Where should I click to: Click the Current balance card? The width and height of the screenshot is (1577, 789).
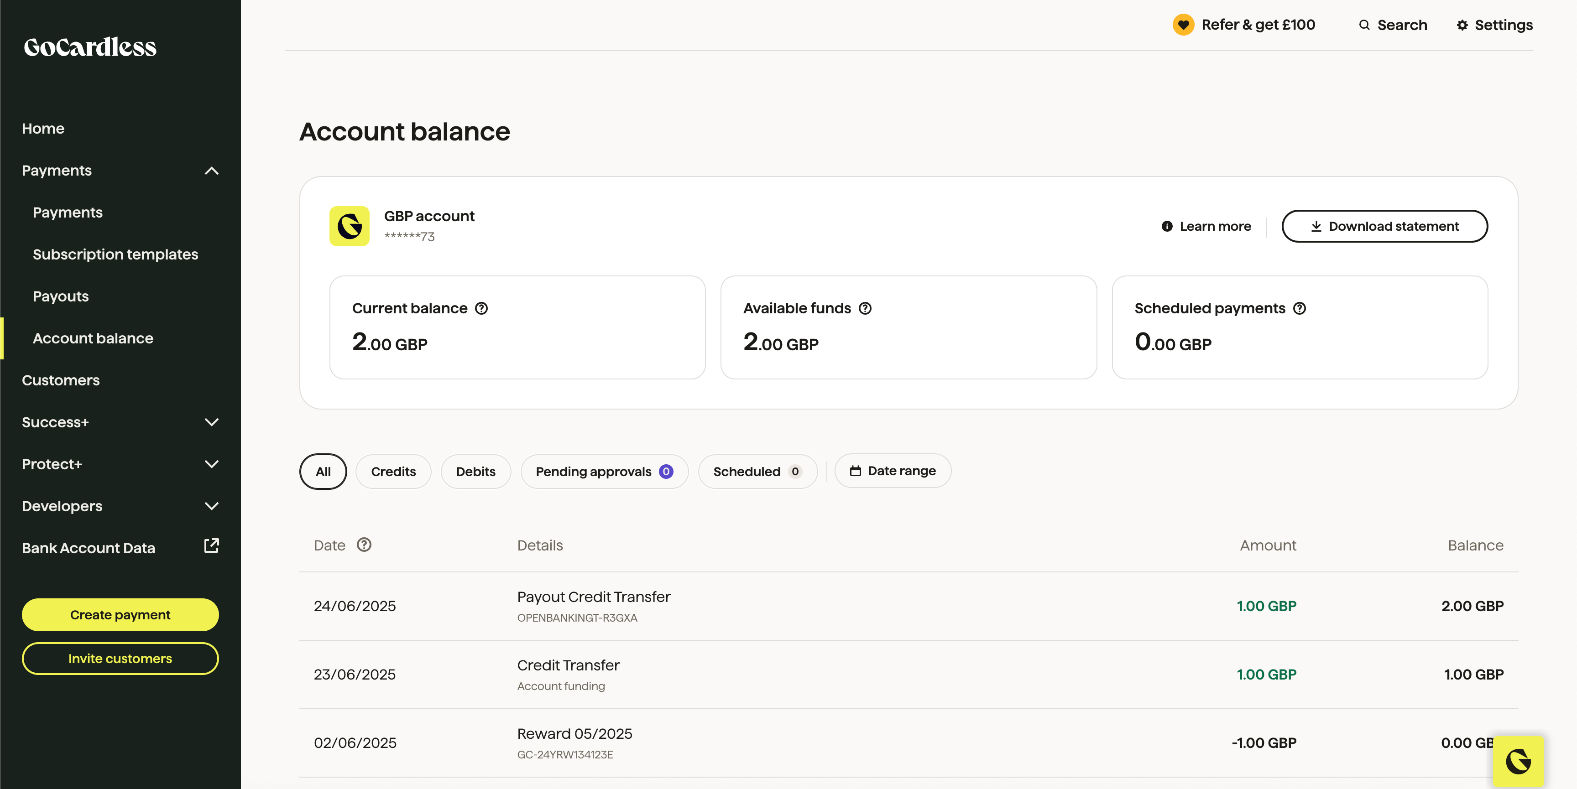(517, 327)
